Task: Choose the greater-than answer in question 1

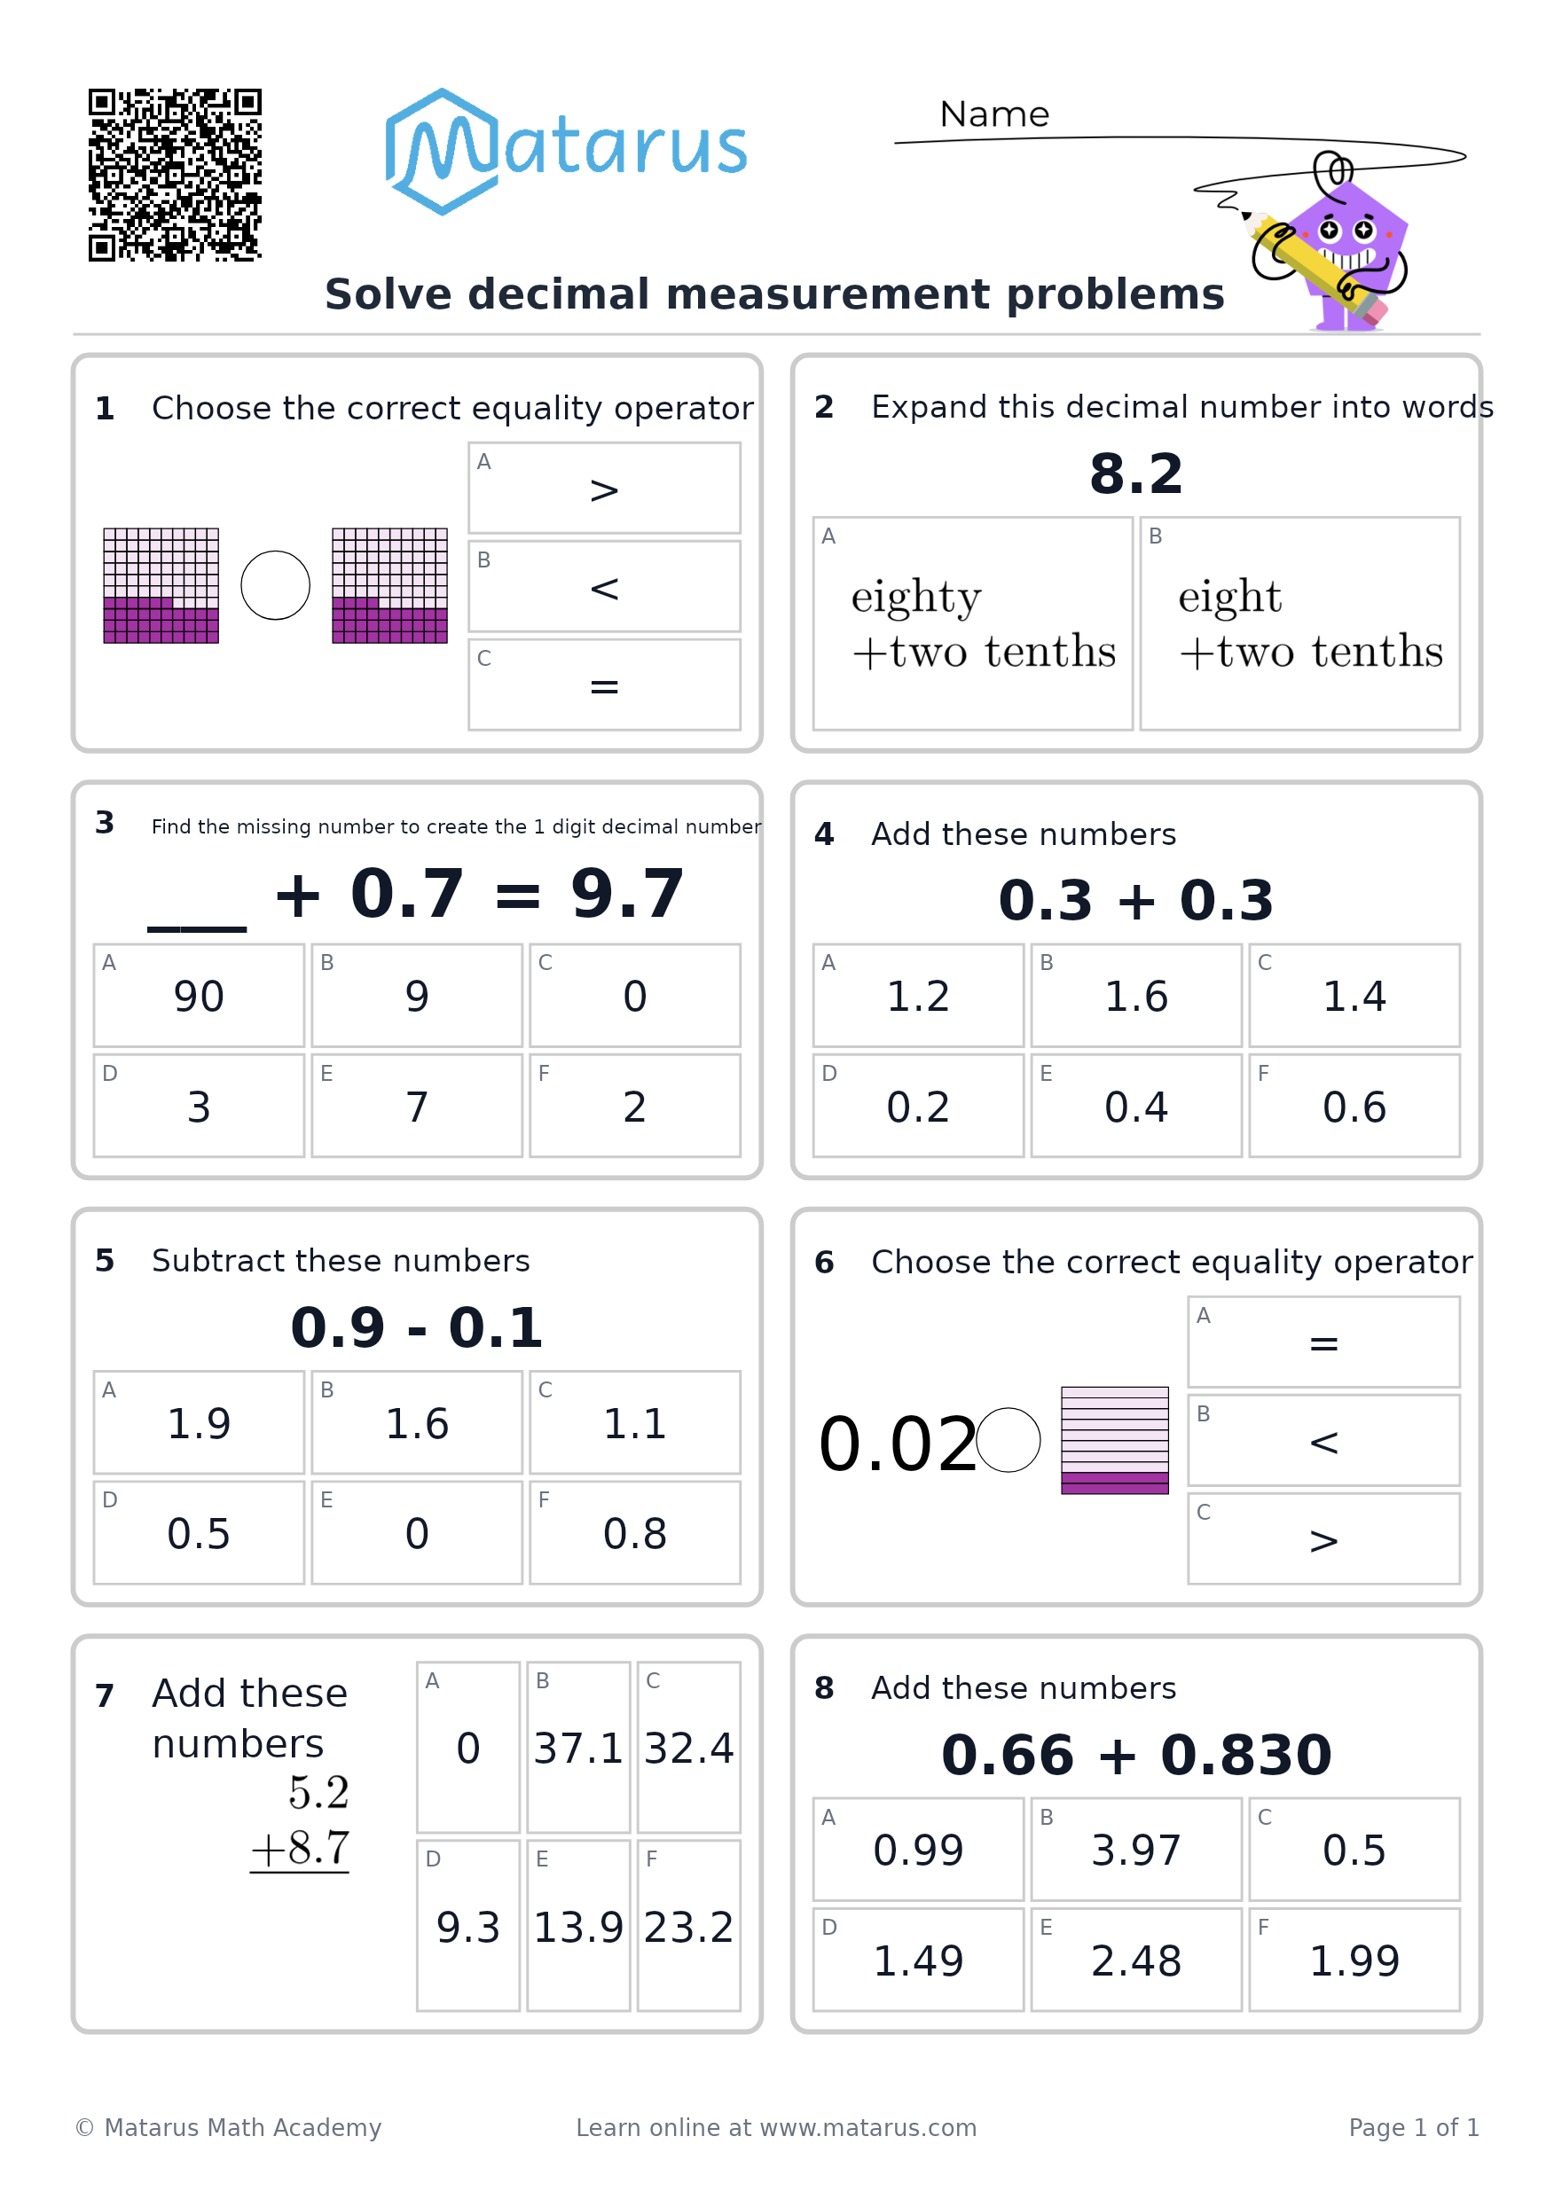Action: click(605, 488)
